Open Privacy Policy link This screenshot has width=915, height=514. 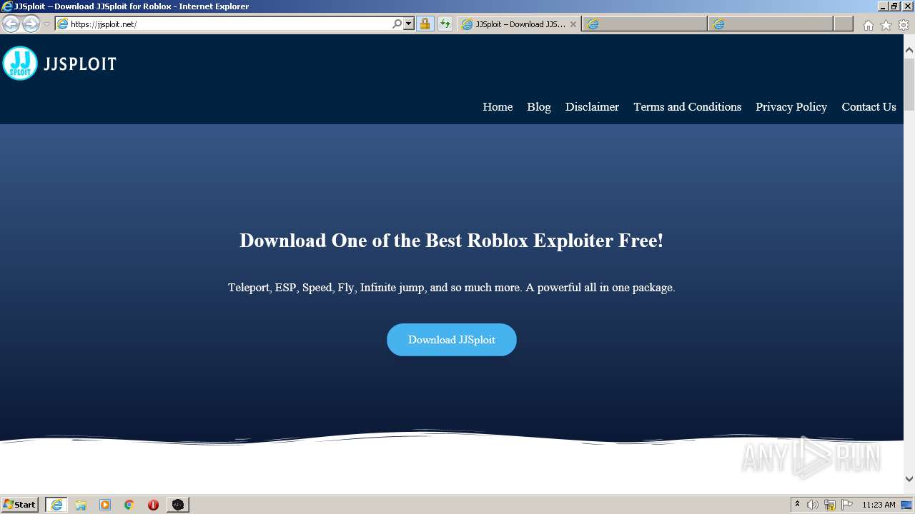(791, 107)
